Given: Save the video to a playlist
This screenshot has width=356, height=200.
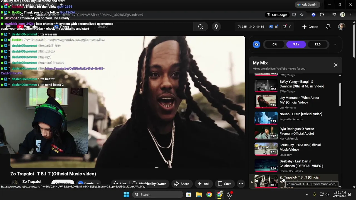Looking at the screenshot, I should (x=224, y=184).
